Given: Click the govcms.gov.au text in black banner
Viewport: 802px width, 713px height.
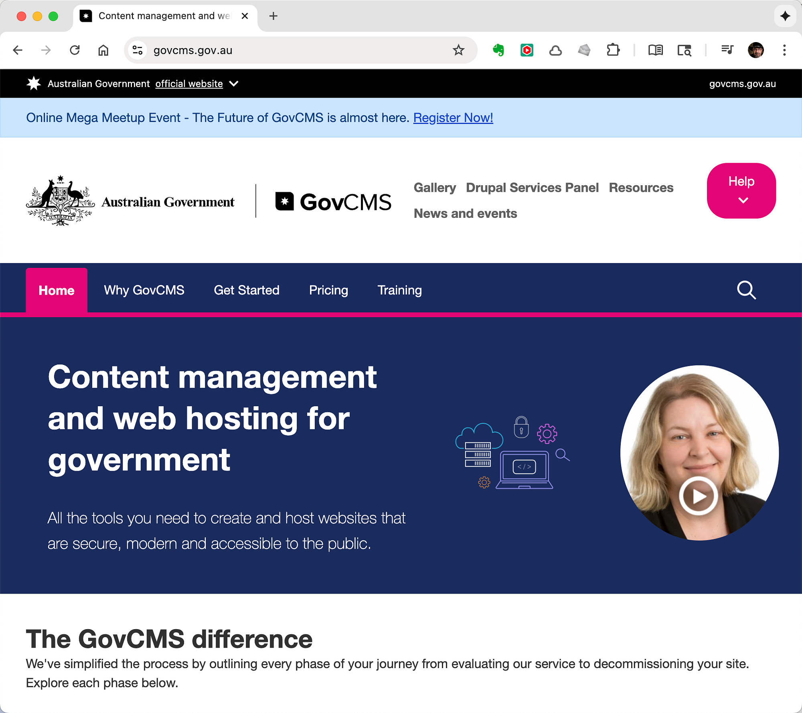Looking at the screenshot, I should point(742,83).
